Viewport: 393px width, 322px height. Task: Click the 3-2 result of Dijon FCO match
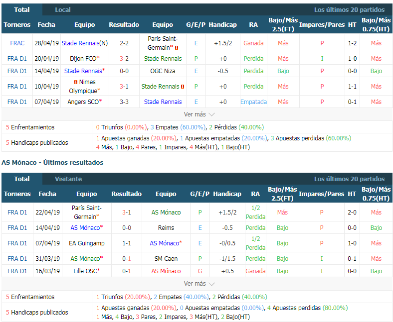[x=124, y=59]
